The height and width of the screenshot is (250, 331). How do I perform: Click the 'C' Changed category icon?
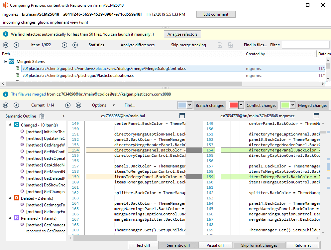click(17, 125)
